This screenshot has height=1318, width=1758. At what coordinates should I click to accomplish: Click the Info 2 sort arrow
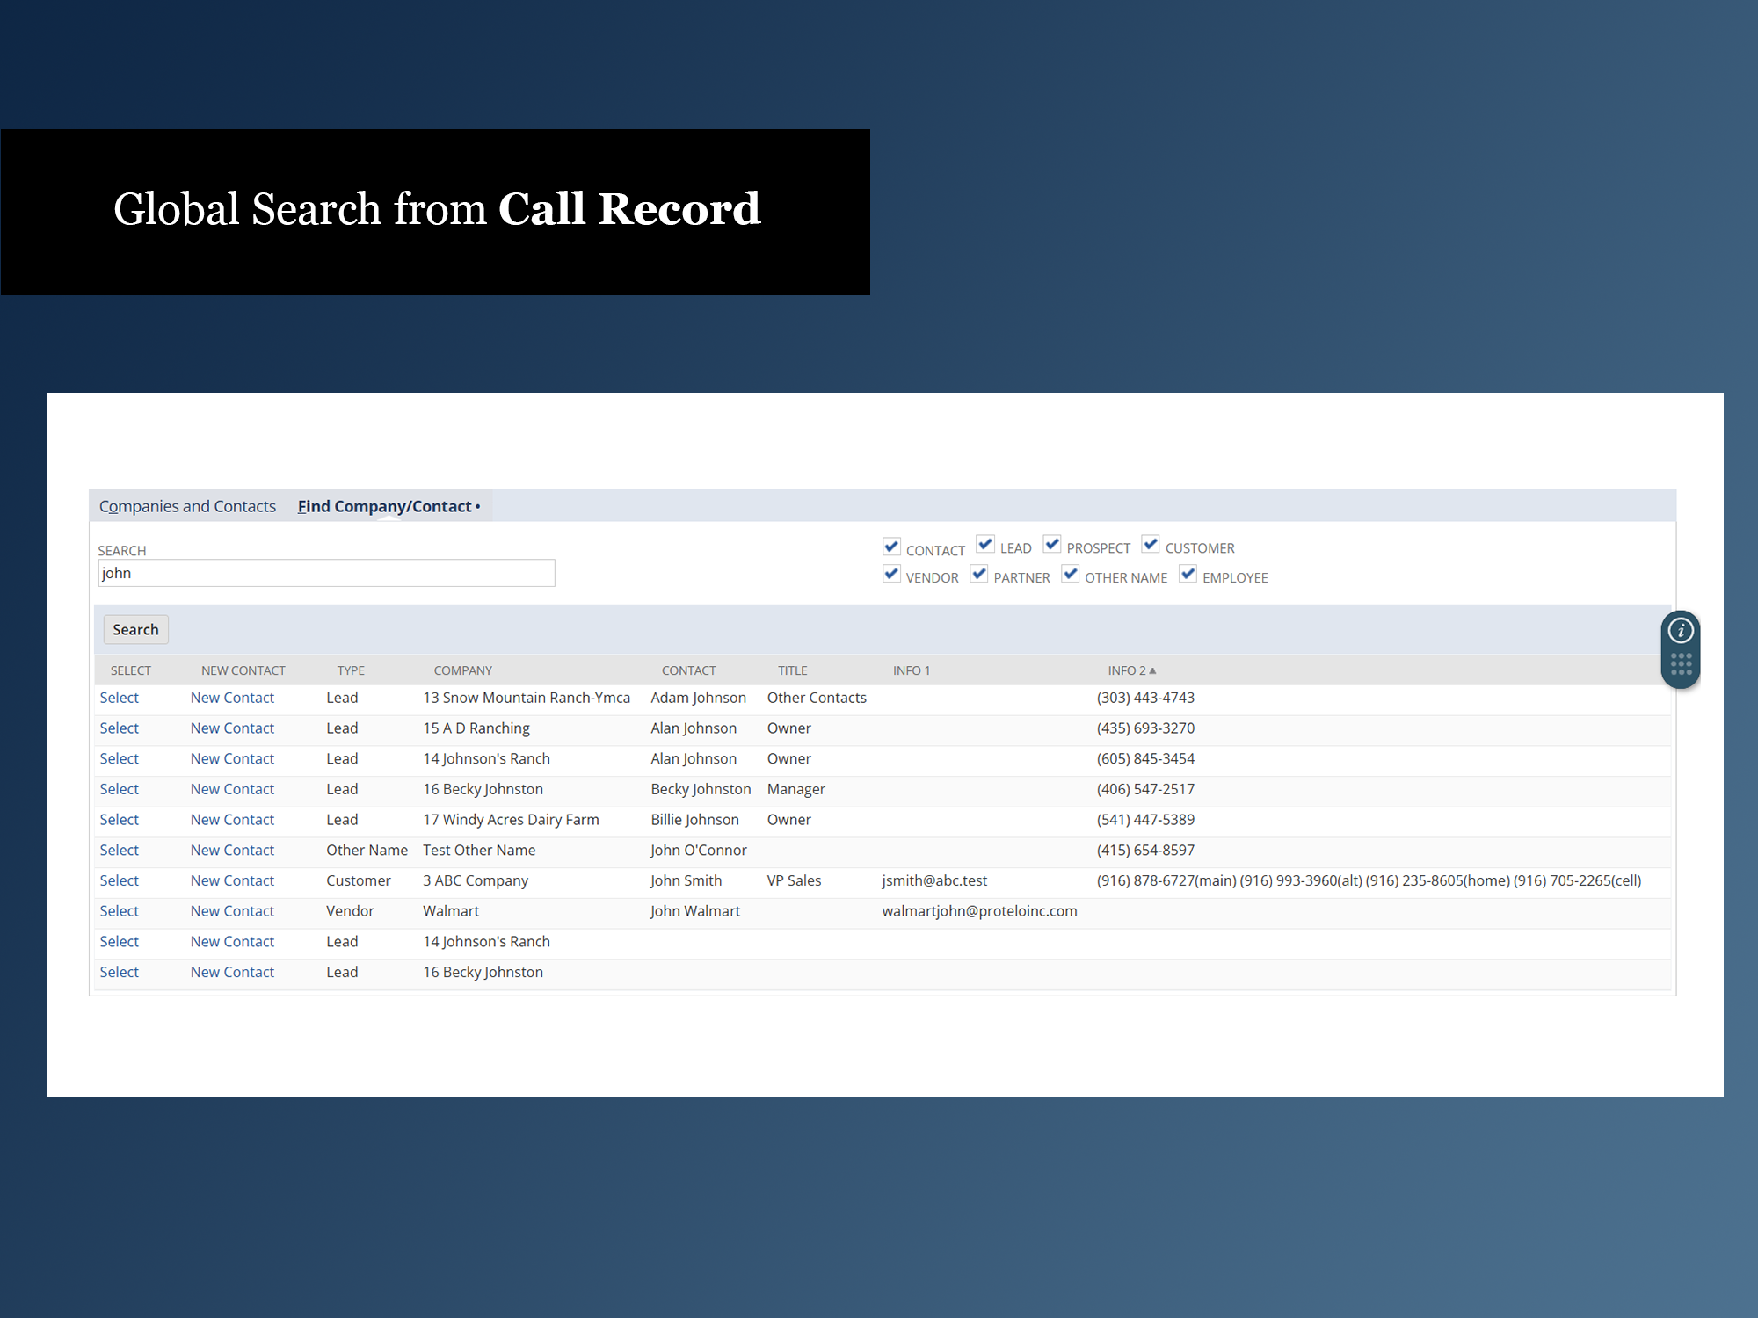(x=1152, y=670)
